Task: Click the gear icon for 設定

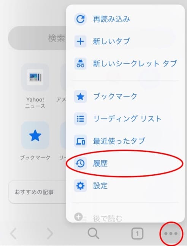Action: (80, 186)
